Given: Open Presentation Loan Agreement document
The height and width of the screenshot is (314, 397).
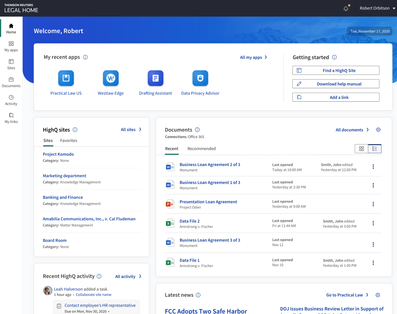Looking at the screenshot, I should (208, 202).
